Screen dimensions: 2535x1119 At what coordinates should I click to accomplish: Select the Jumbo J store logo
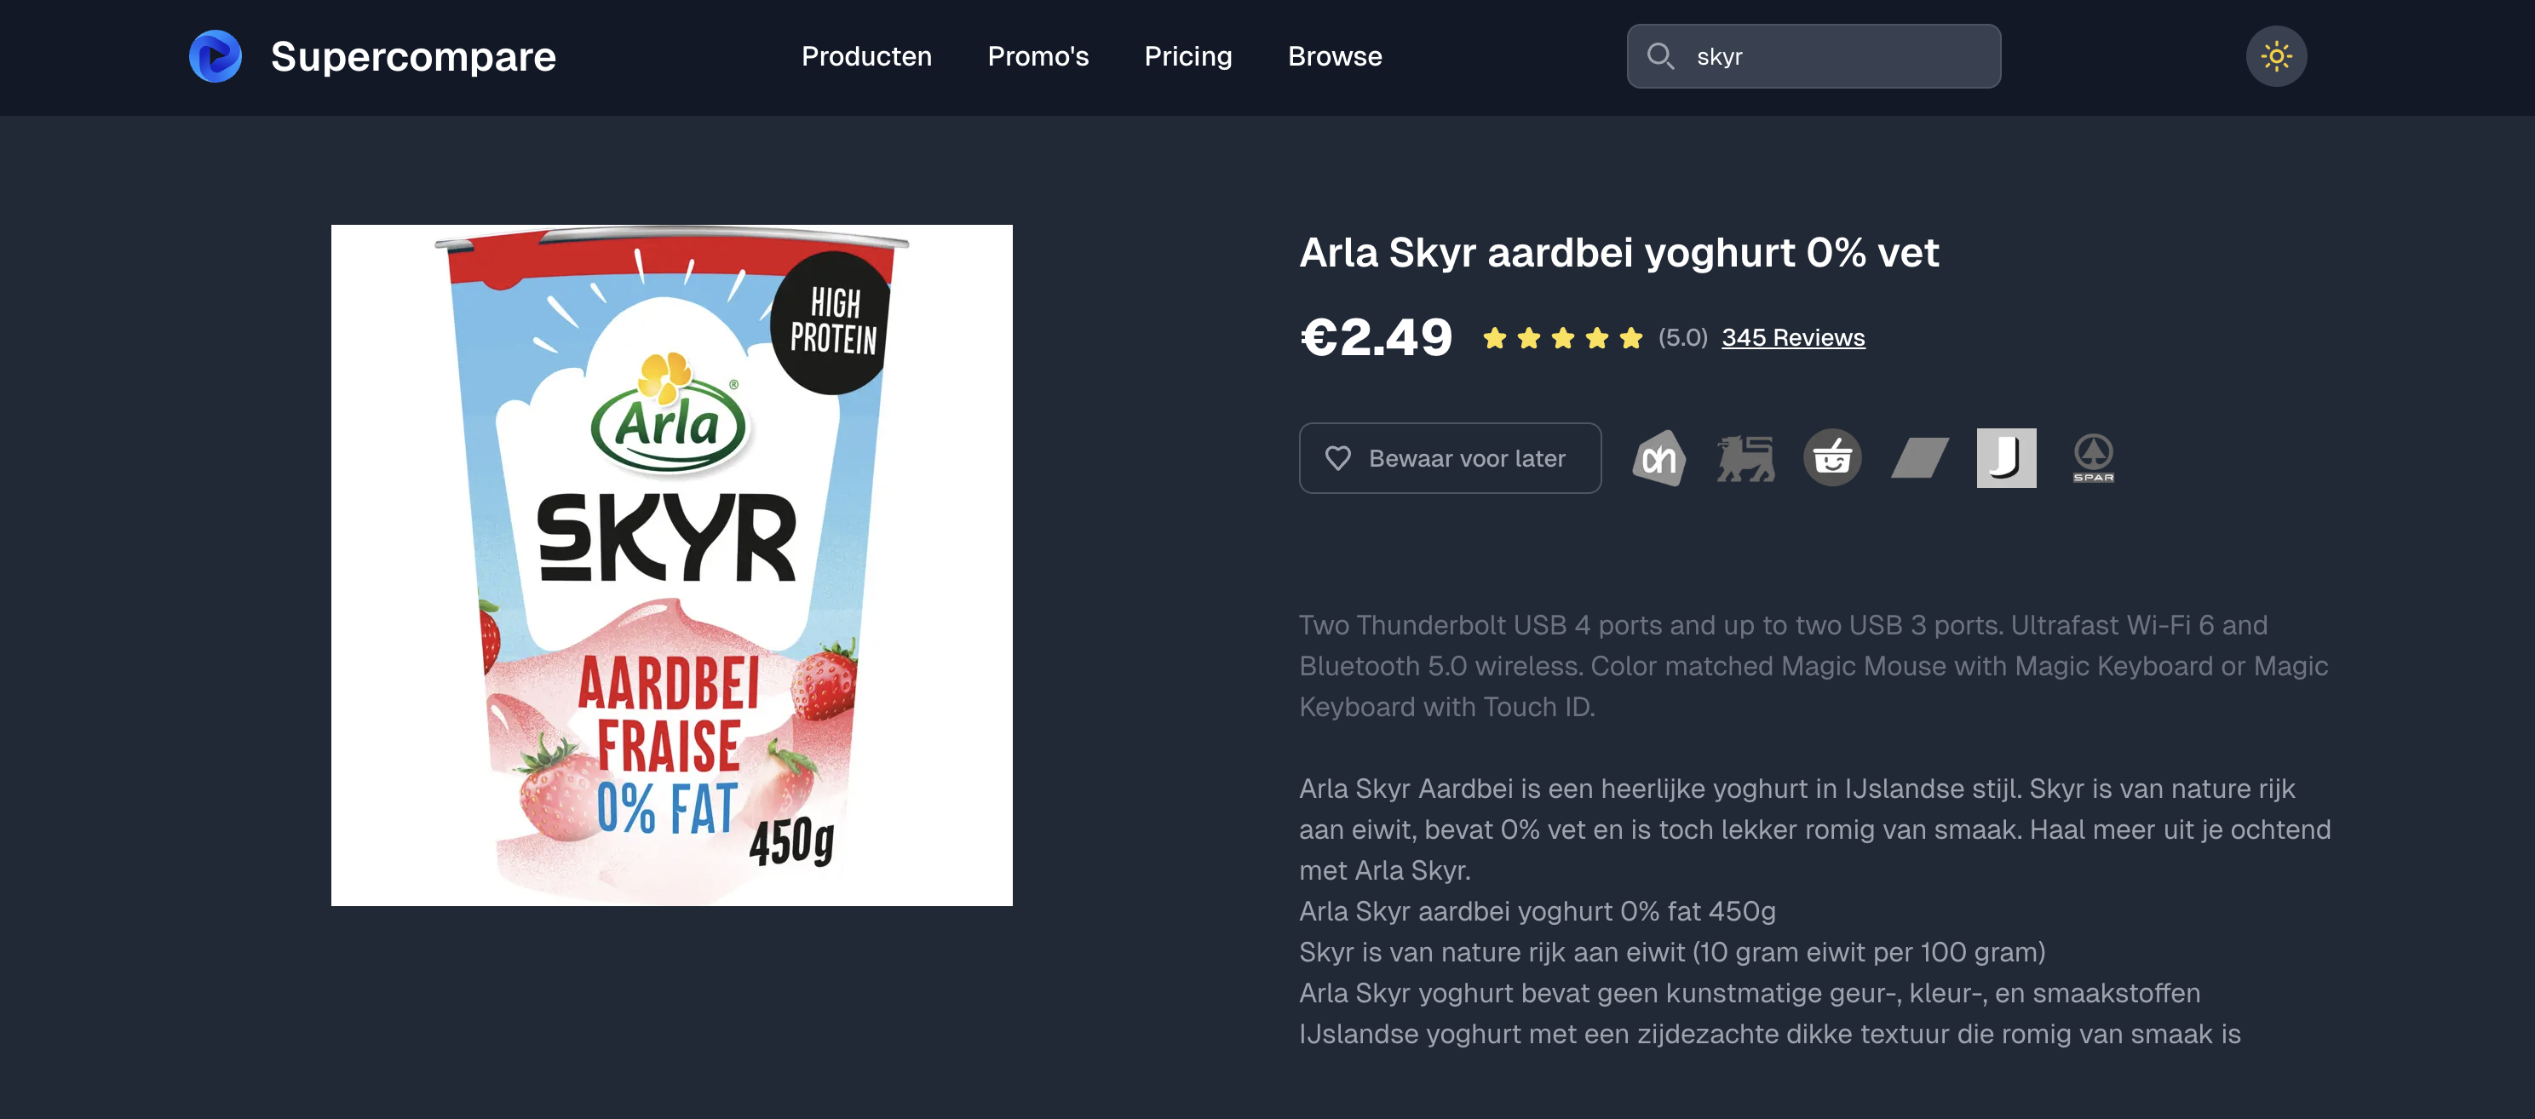pos(2007,457)
